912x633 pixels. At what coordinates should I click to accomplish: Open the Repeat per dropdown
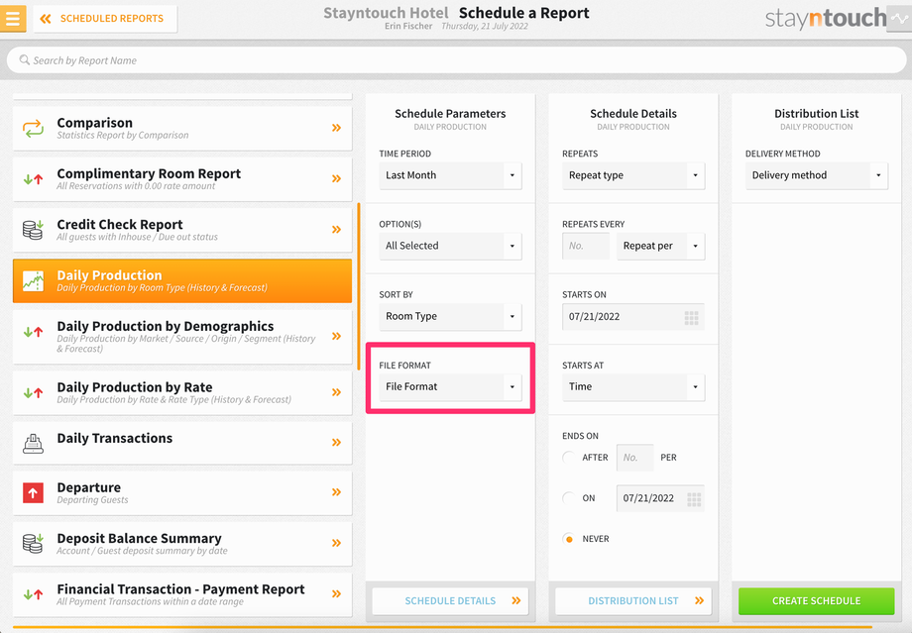pos(661,246)
